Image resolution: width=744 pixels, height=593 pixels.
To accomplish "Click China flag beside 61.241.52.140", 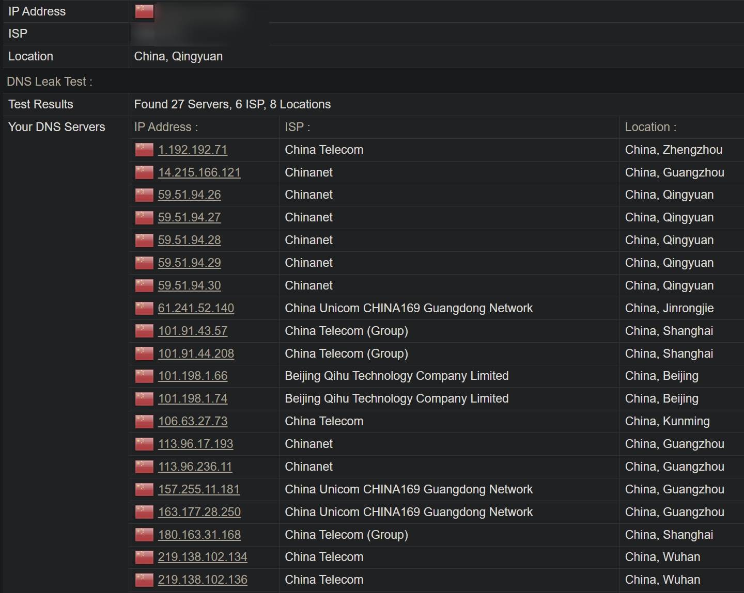I will [144, 308].
